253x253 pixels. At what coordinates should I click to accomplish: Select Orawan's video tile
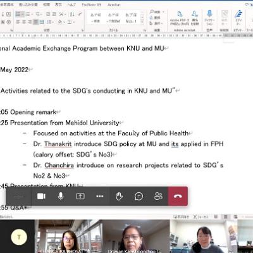tap(136, 237)
